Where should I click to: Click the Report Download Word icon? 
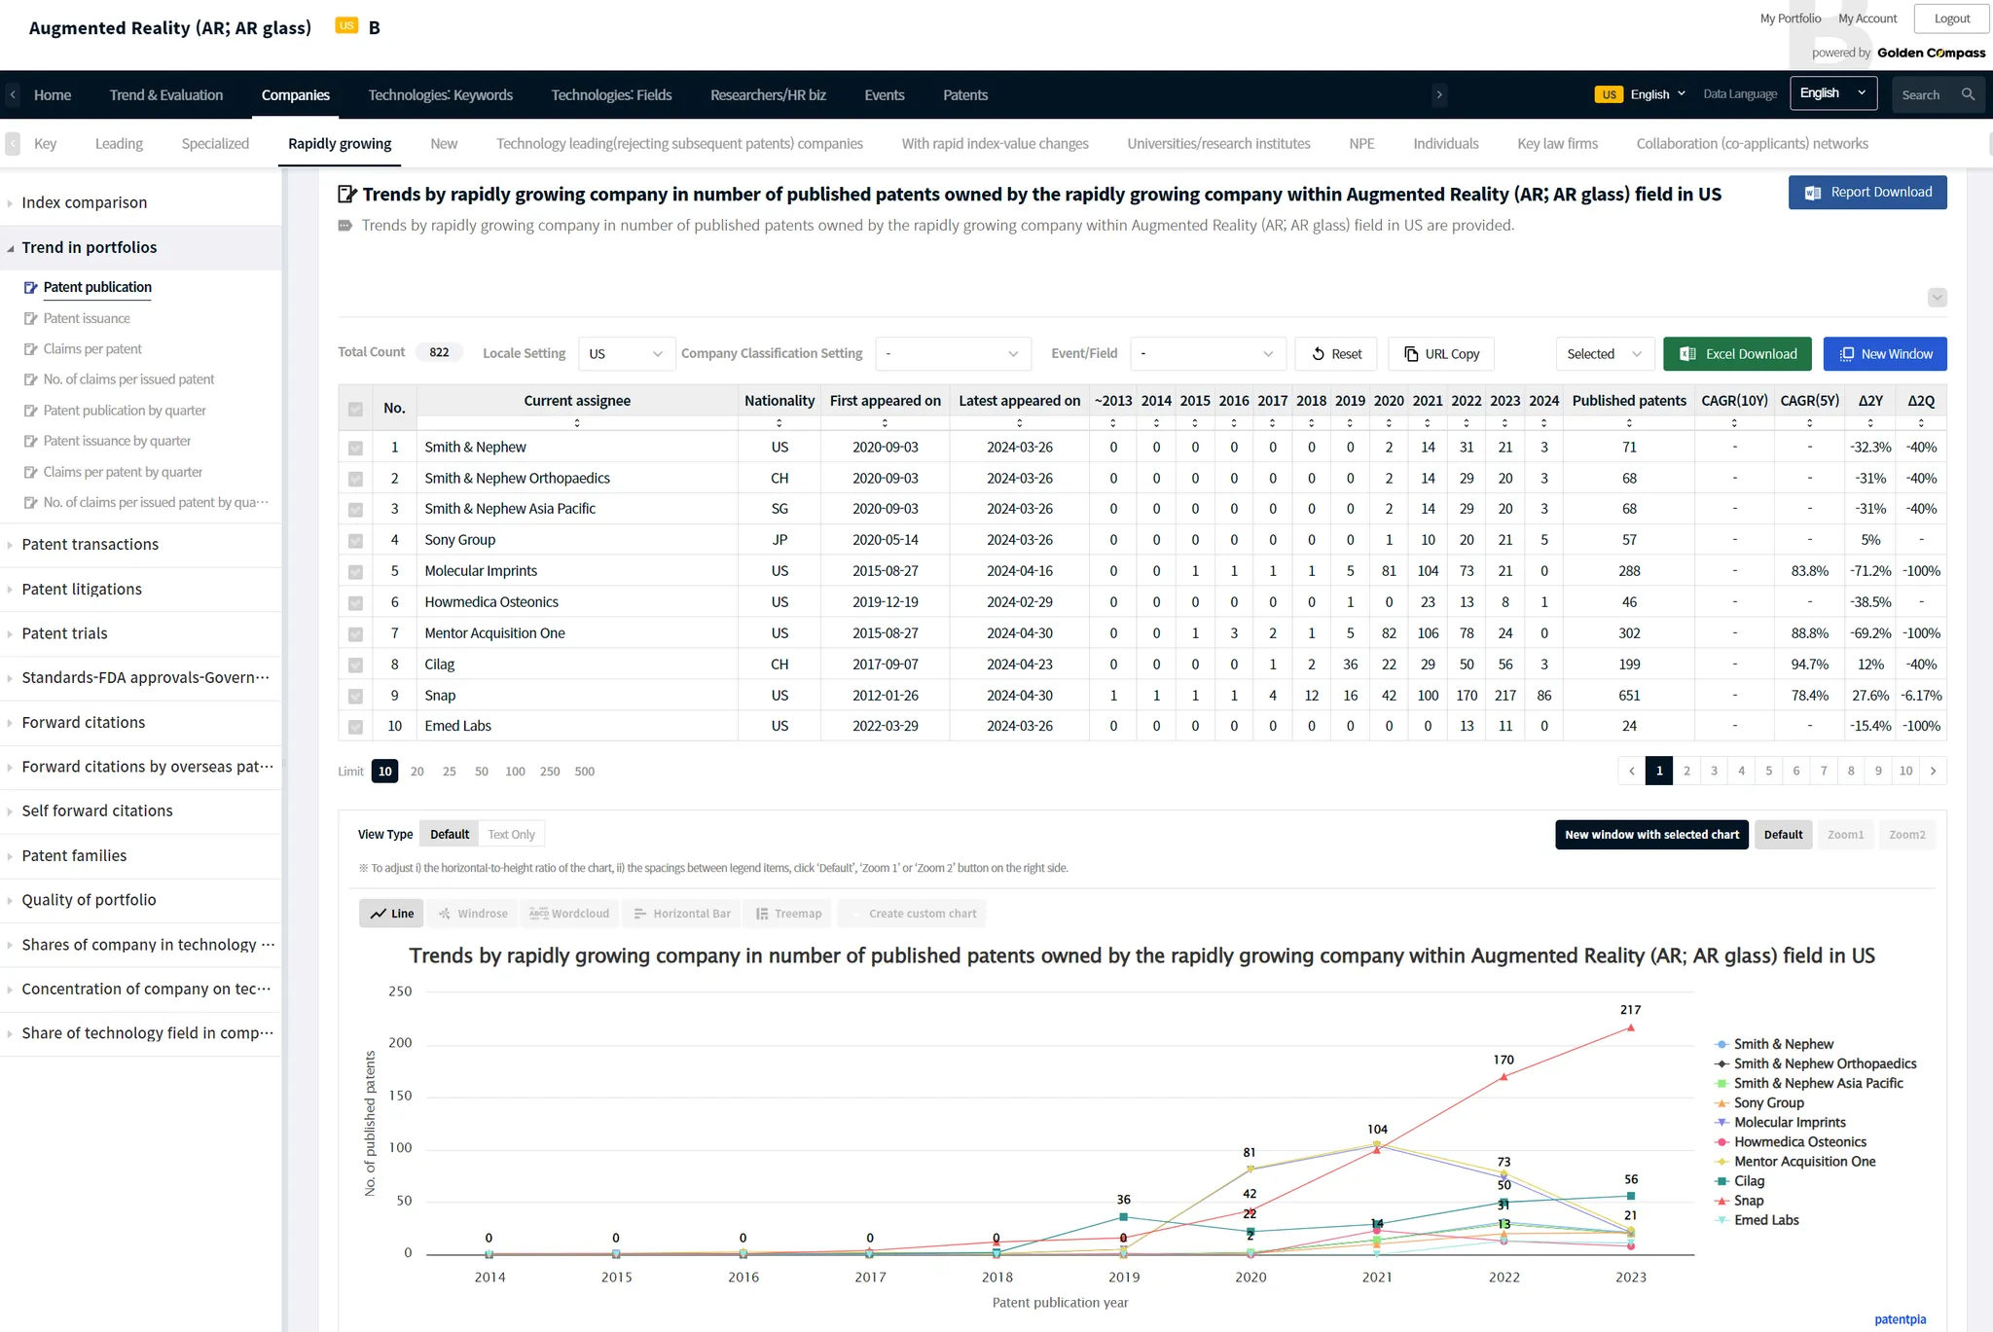(1813, 193)
